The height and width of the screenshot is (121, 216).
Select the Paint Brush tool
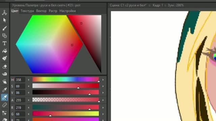point(4,58)
